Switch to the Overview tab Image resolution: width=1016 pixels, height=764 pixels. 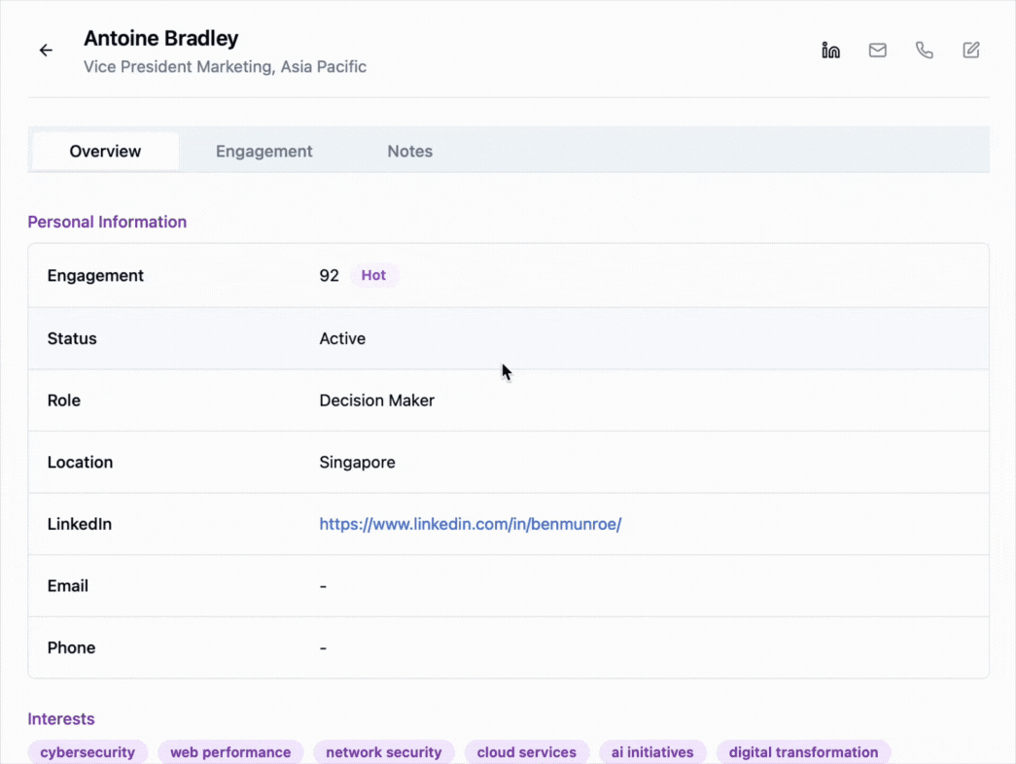pyautogui.click(x=105, y=152)
